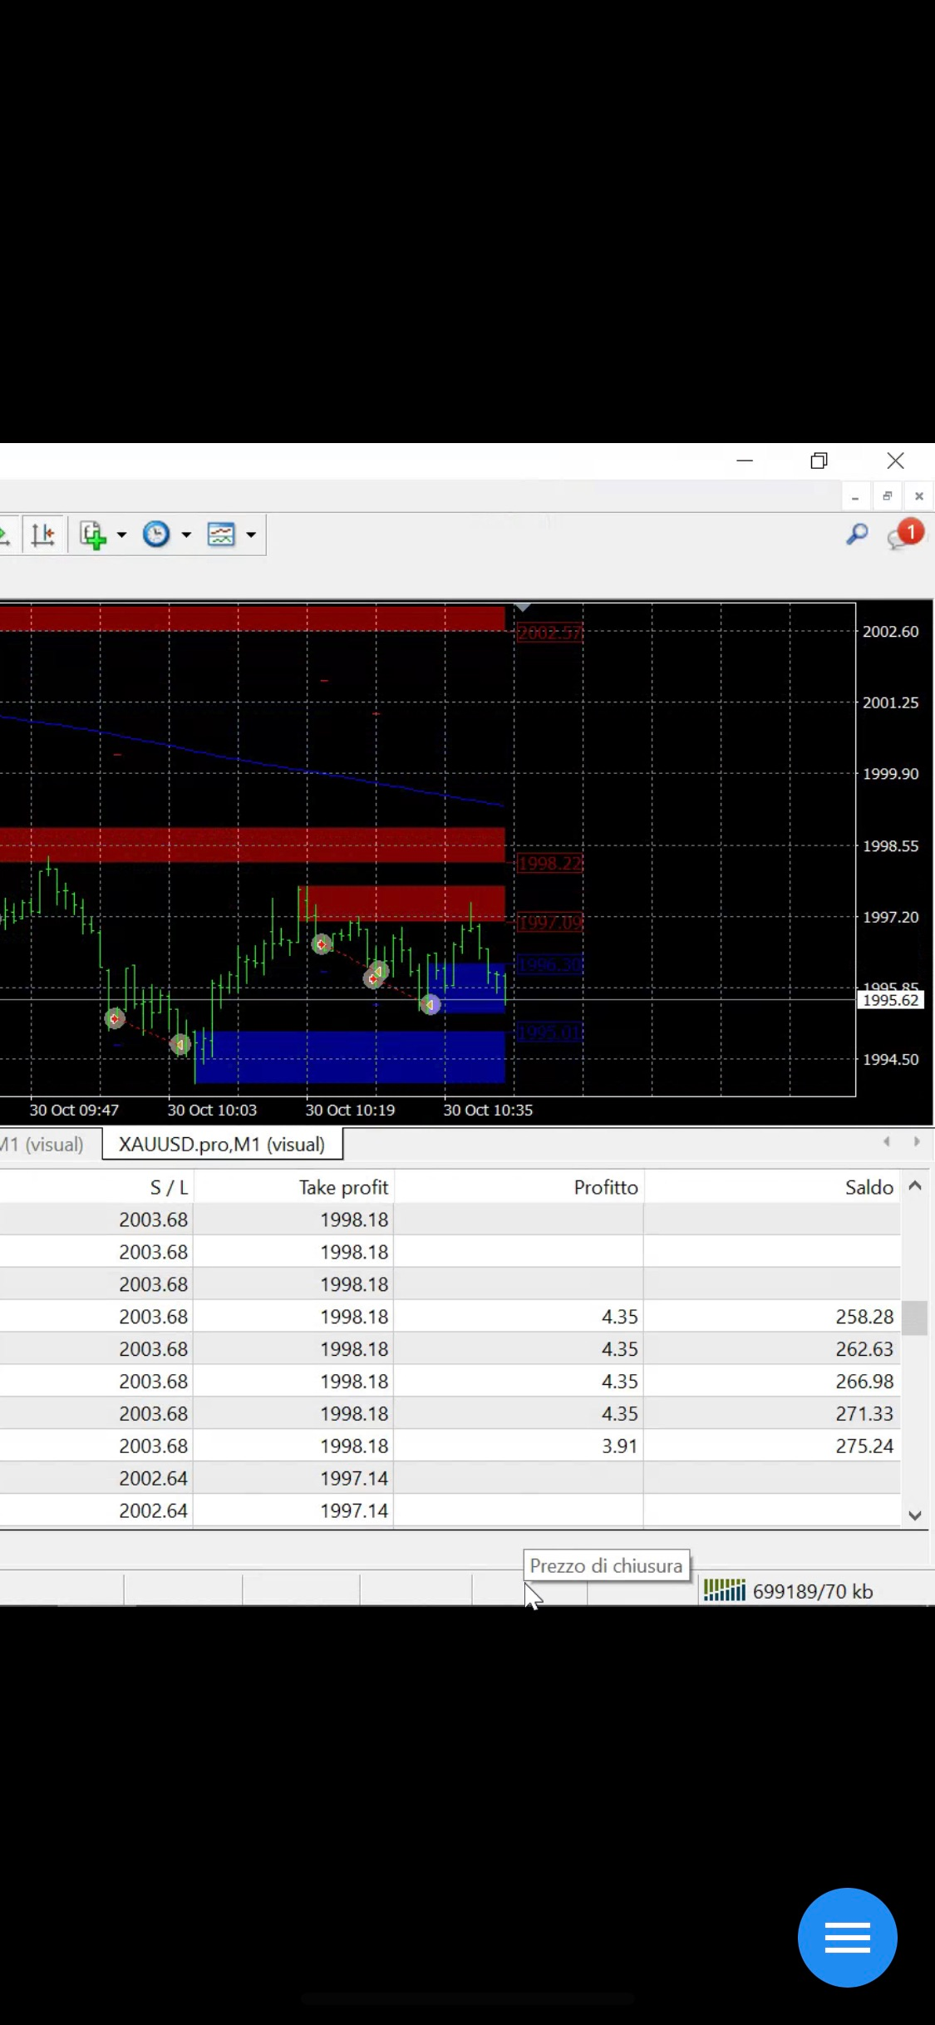This screenshot has height=2025, width=935.
Task: Sort by the Profitto column header
Action: pos(606,1187)
